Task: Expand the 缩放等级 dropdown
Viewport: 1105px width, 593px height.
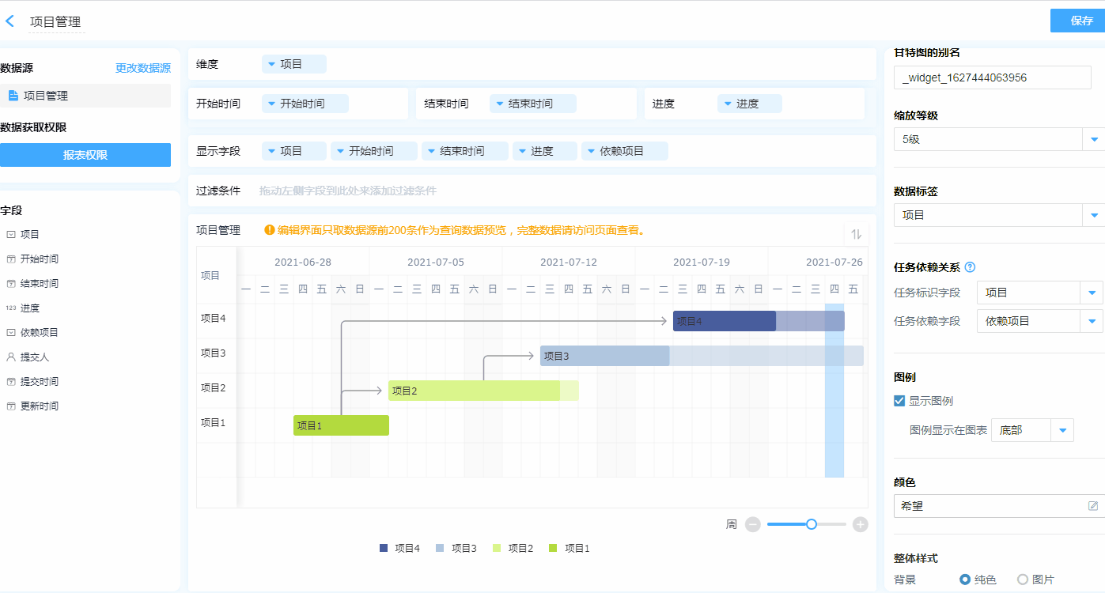Action: (1094, 139)
